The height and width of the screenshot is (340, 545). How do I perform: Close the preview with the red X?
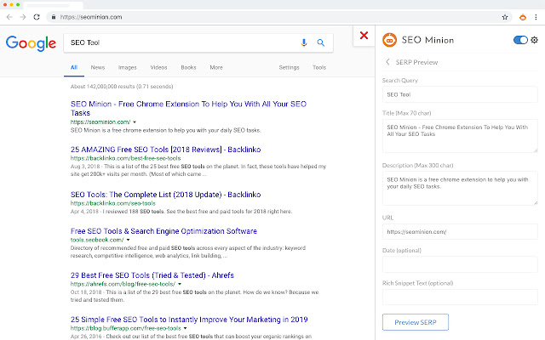click(364, 36)
